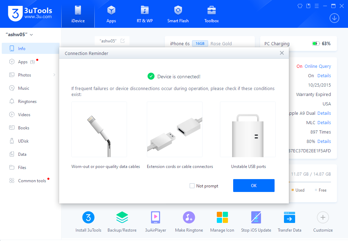Open the hamburger menu in title bar
This screenshot has height=241, width=348.
click(x=317, y=6)
